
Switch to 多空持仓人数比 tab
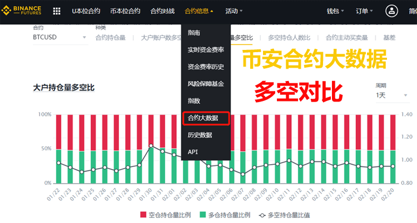289,38
